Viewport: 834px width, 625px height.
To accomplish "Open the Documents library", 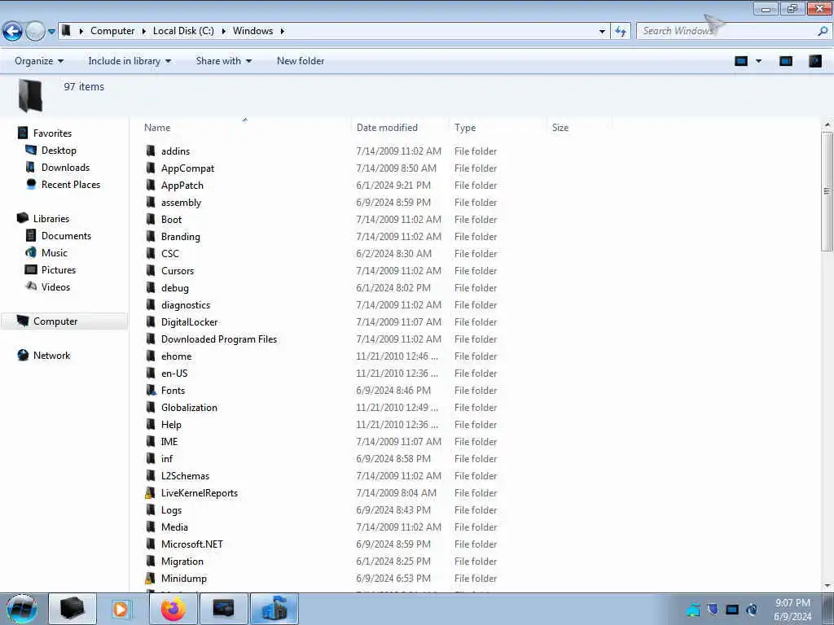I will [66, 235].
